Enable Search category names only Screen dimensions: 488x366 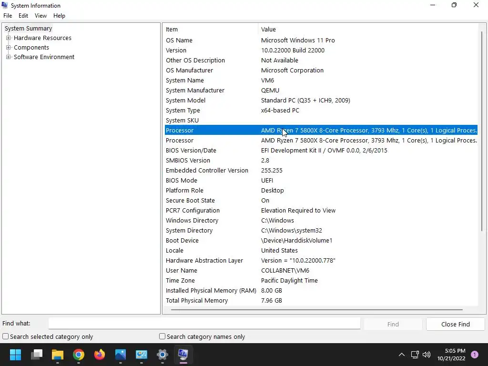pyautogui.click(x=162, y=336)
